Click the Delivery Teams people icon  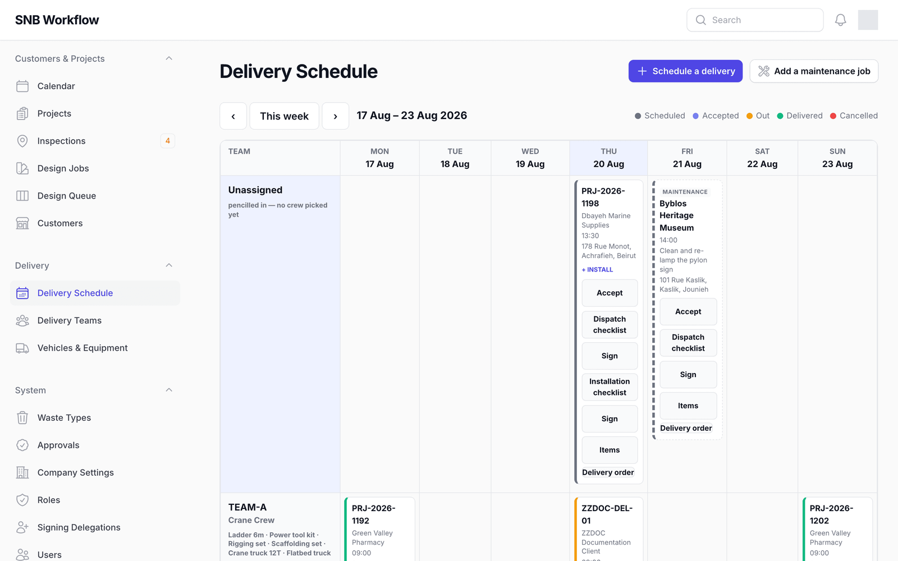click(x=22, y=320)
